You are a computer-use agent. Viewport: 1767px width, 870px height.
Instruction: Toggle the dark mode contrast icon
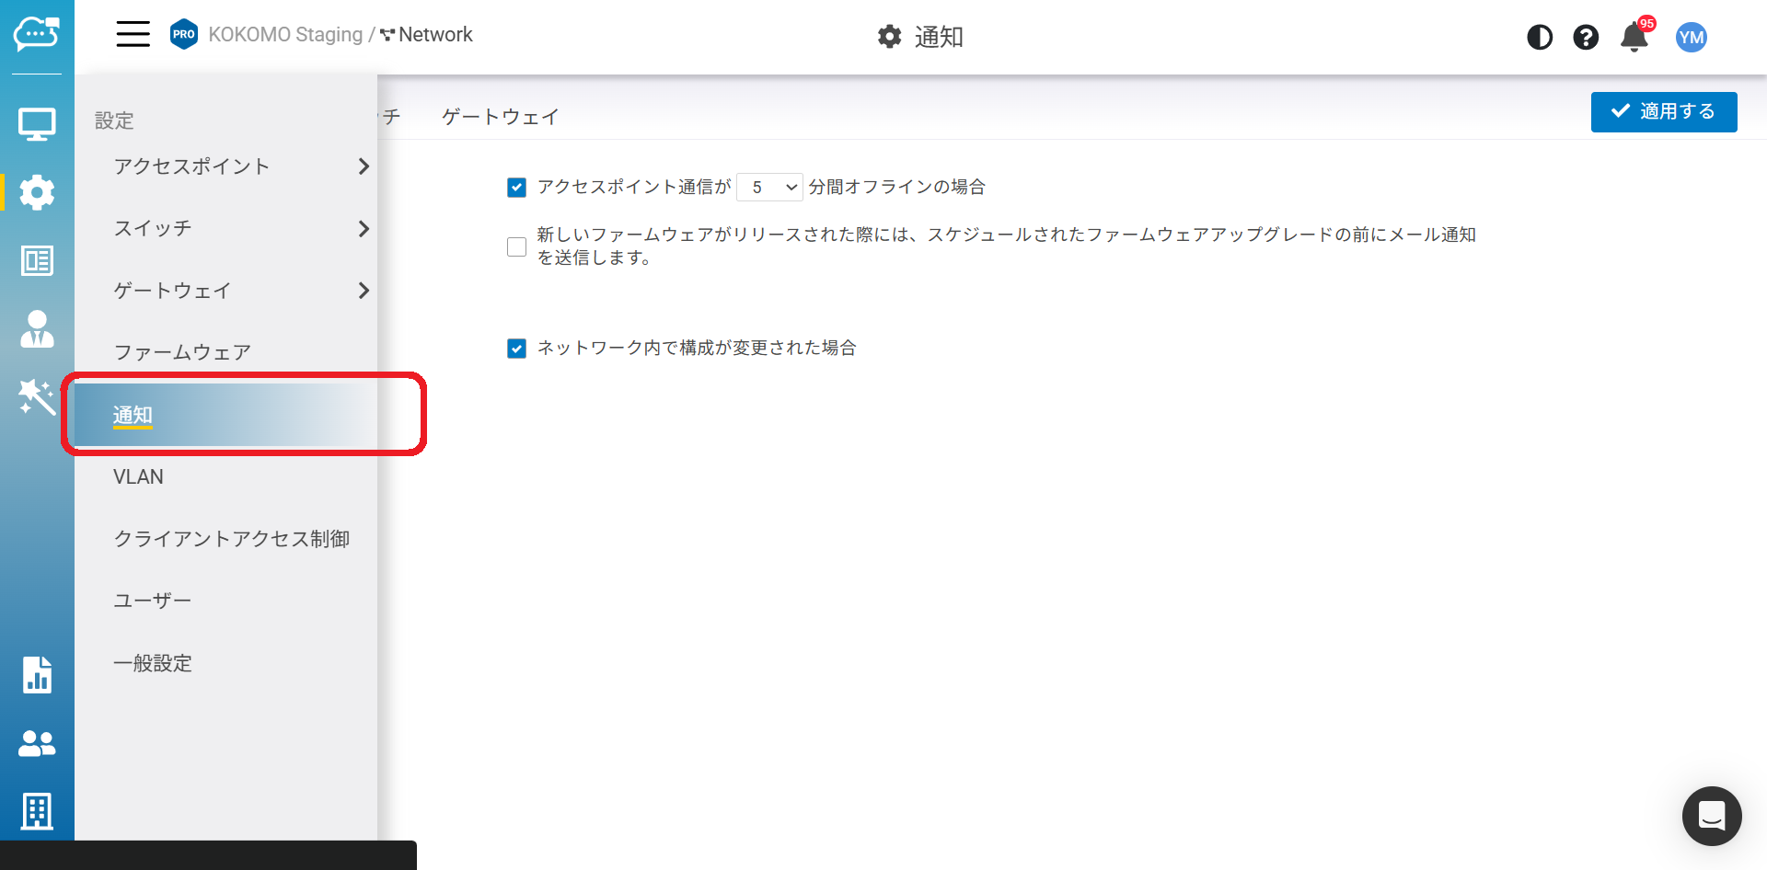point(1540,37)
